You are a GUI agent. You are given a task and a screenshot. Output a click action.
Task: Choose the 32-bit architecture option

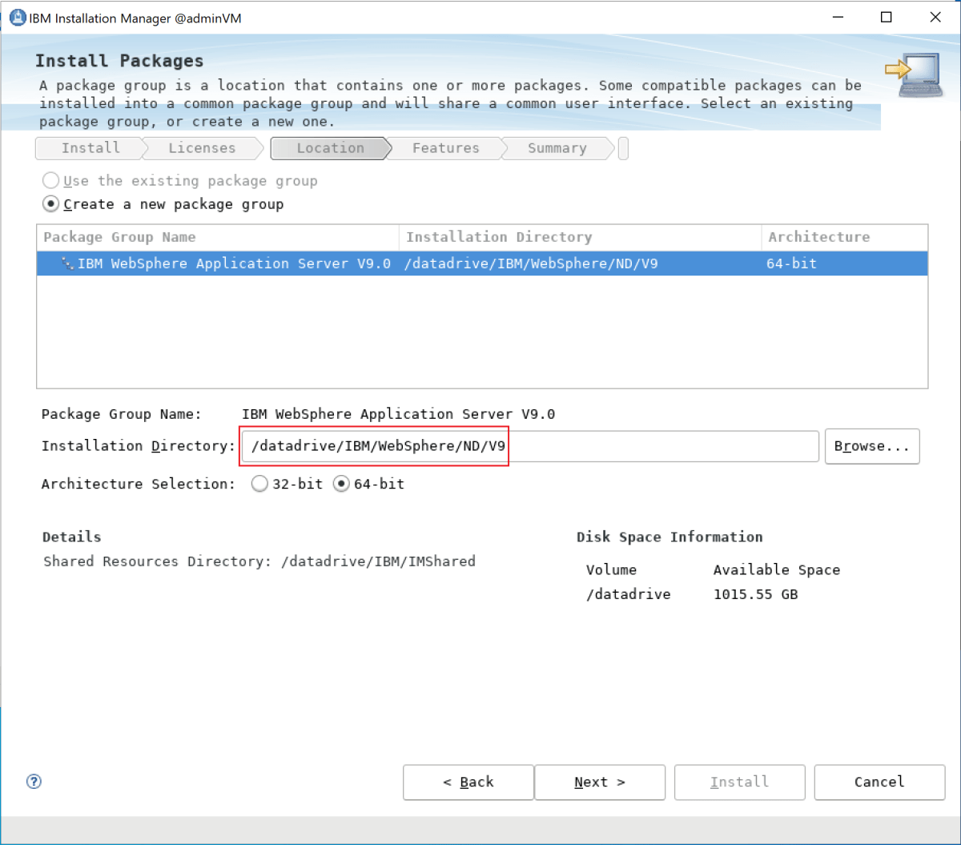(259, 483)
